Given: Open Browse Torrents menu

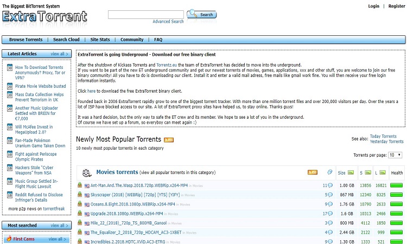Looking at the screenshot, I should click(x=26, y=40).
